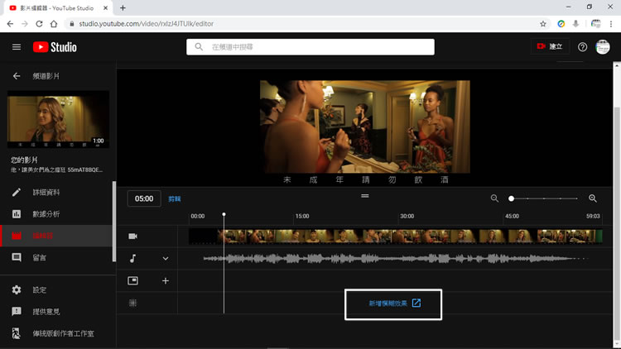Open classic Creator Studio sidebar item

[58, 333]
